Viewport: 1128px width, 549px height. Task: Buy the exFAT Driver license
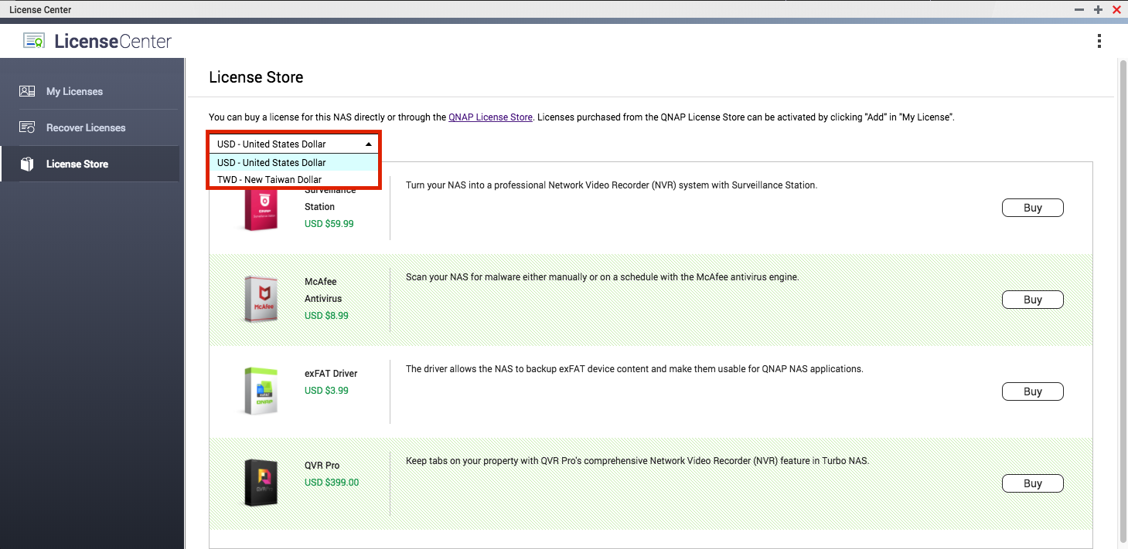1033,391
